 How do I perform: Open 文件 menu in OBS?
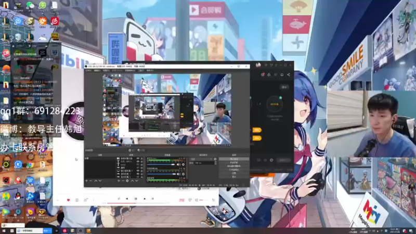point(88,71)
